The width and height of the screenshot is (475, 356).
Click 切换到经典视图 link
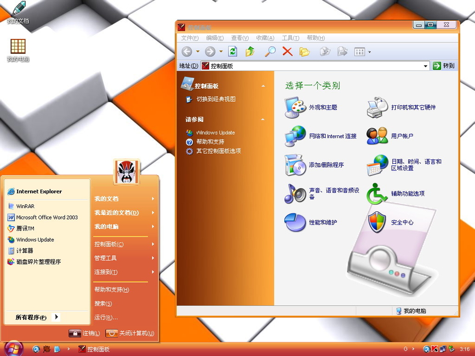[216, 99]
